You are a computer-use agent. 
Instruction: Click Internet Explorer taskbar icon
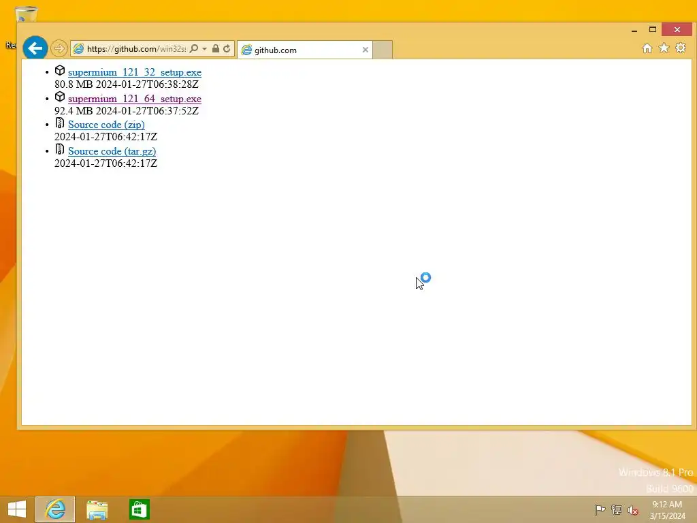coord(55,509)
